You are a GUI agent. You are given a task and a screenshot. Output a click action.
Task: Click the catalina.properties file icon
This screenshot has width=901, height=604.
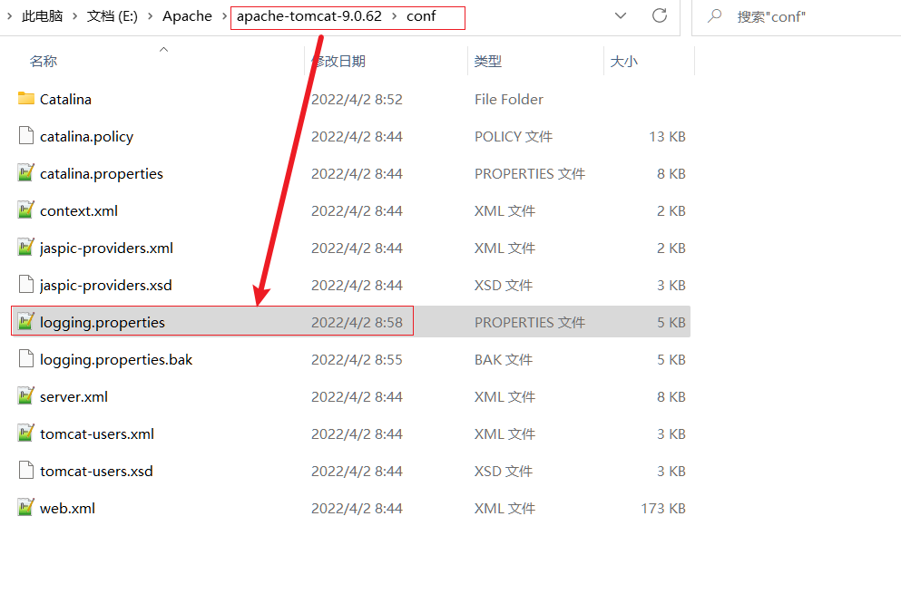click(x=25, y=173)
